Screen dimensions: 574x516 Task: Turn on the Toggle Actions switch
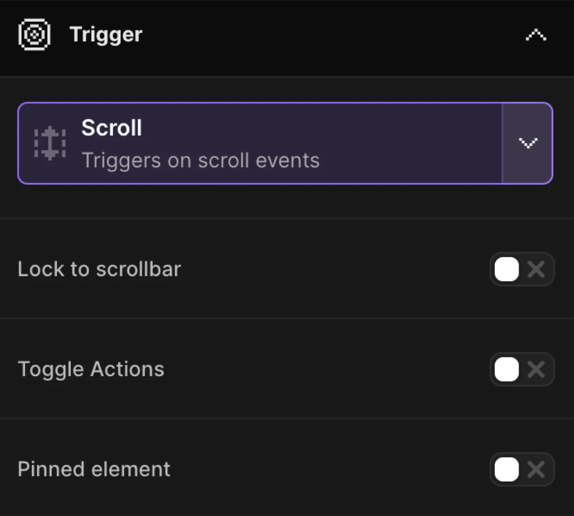(506, 369)
